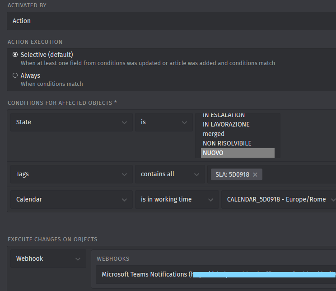This screenshot has height=291, width=336.
Task: Remove the SLA: 5D0918 tag
Action: click(255, 174)
